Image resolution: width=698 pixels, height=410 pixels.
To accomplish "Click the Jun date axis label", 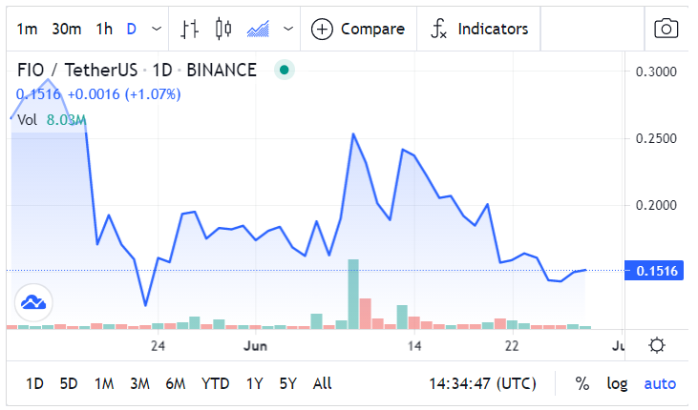I will [x=256, y=346].
